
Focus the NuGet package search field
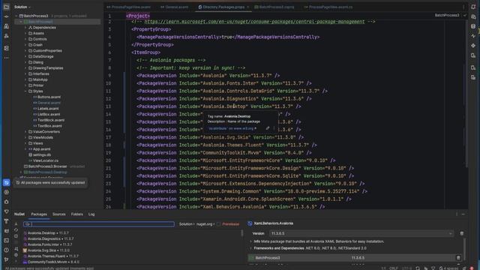point(99,224)
